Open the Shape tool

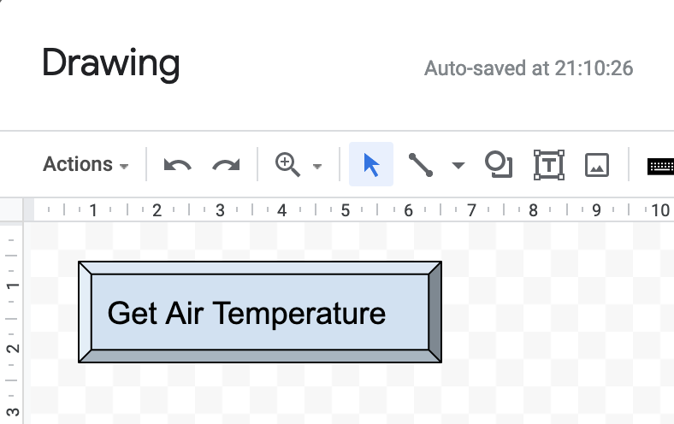[x=499, y=164]
